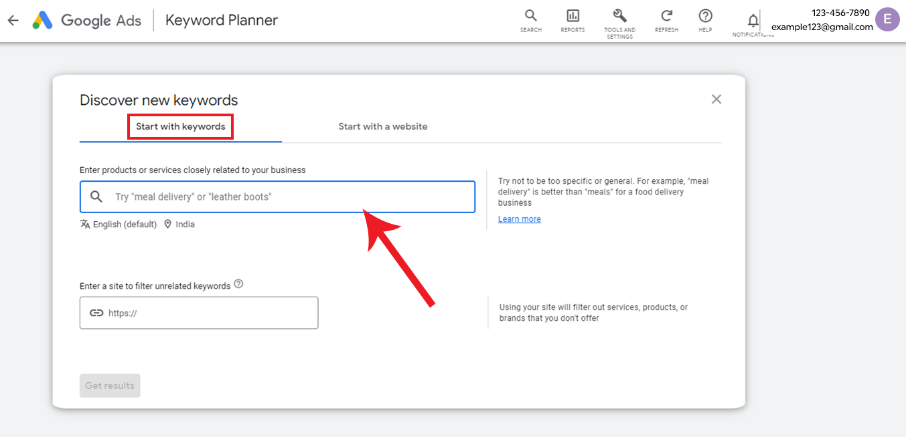Image resolution: width=906 pixels, height=437 pixels.
Task: Click the Get results button
Action: point(110,386)
